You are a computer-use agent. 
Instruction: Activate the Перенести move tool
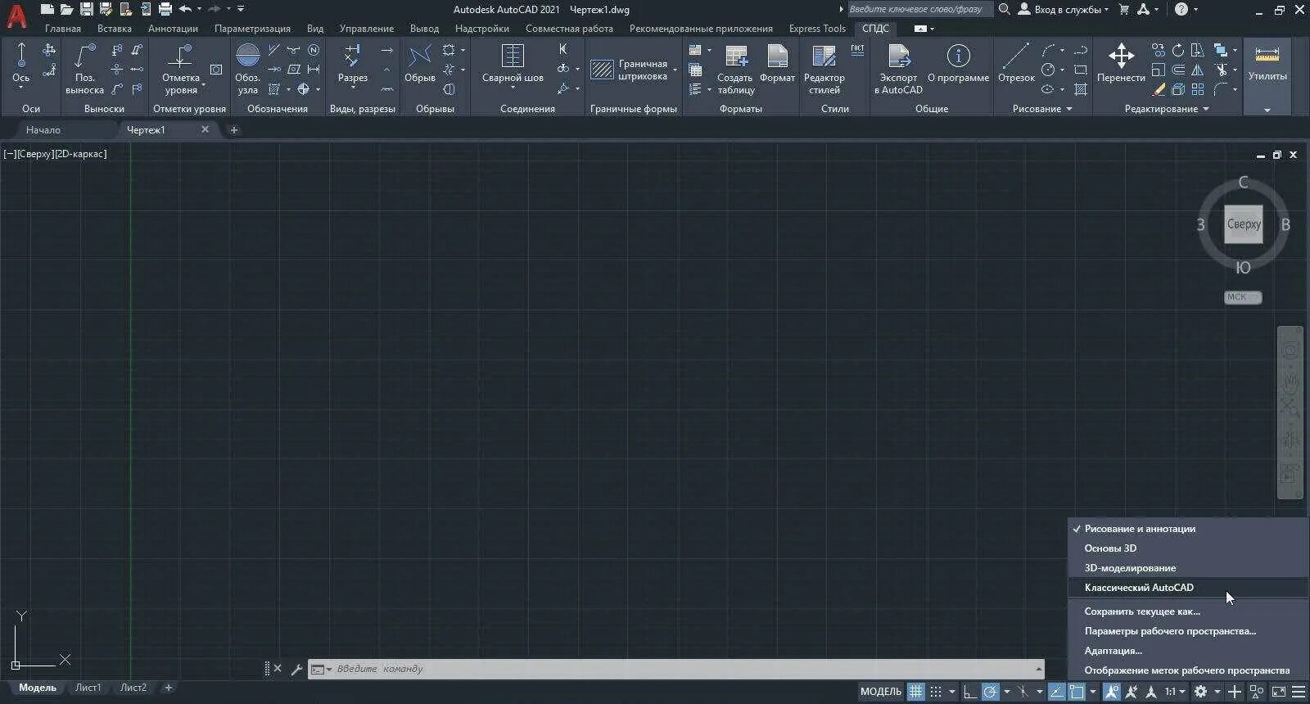point(1121,64)
